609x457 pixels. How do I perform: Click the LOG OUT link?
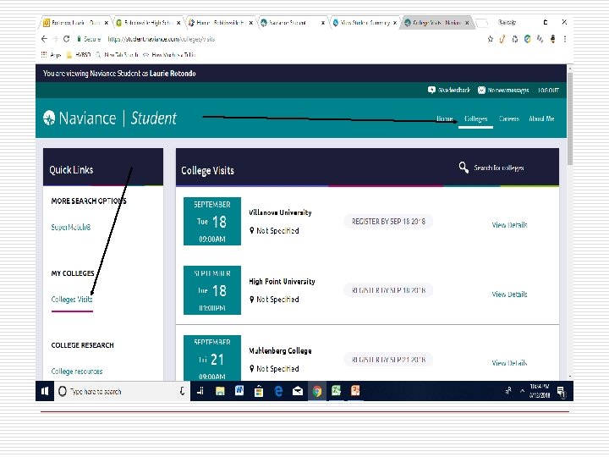pos(548,91)
